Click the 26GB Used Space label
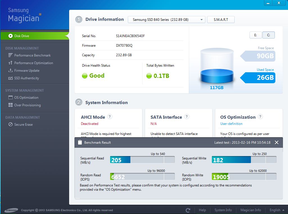The height and width of the screenshot is (214, 288). click(258, 78)
